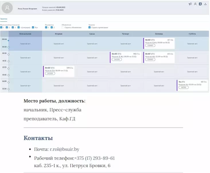This screenshot has width=210, height=173.
Task: Click group 243201 chip in Tuesday class
Action: (50, 73)
